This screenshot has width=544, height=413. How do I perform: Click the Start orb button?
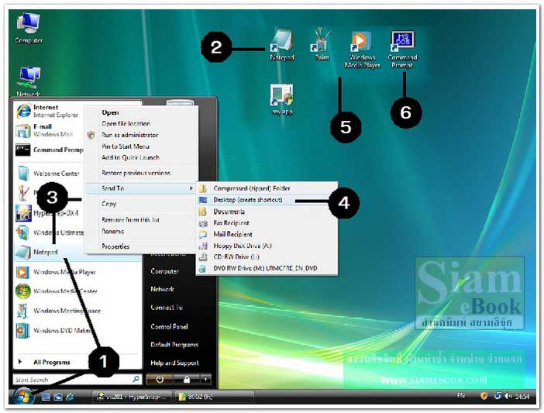coord(23,397)
